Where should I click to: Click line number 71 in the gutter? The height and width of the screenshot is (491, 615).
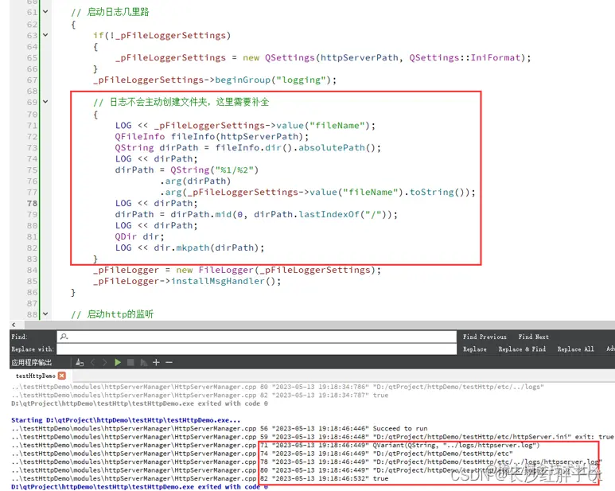pos(32,126)
